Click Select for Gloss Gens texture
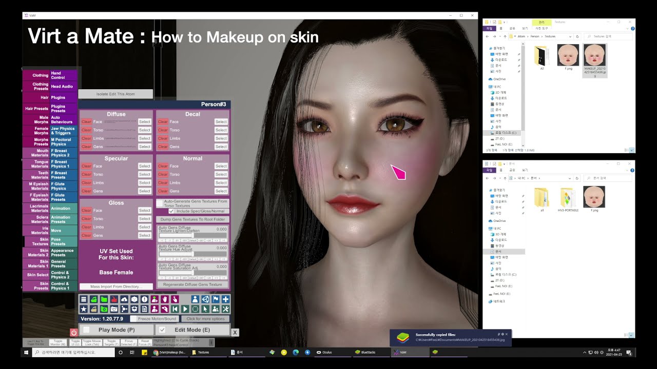657x369 pixels. click(x=145, y=235)
